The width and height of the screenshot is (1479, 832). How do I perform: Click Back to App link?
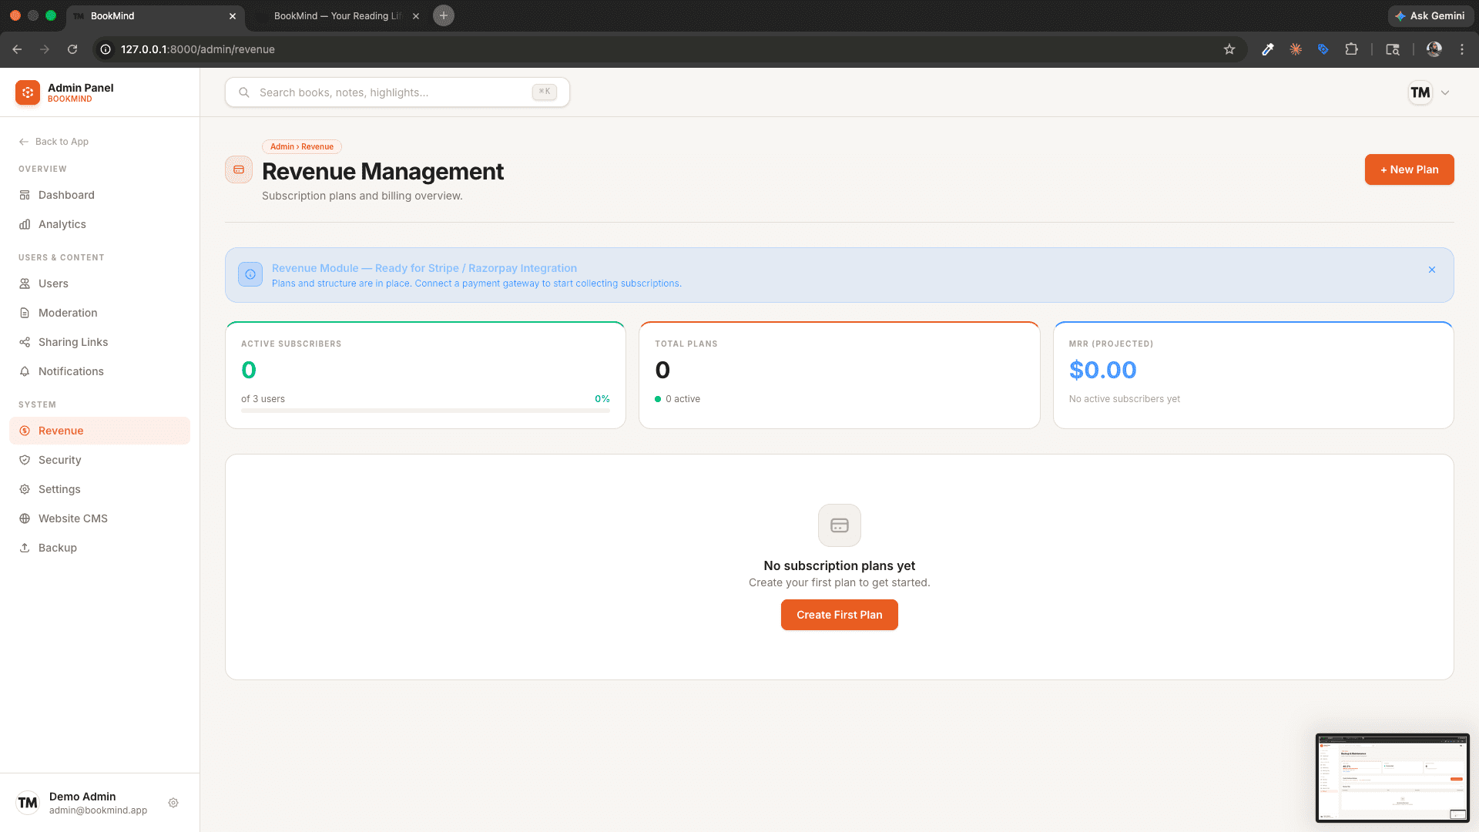[54, 142]
